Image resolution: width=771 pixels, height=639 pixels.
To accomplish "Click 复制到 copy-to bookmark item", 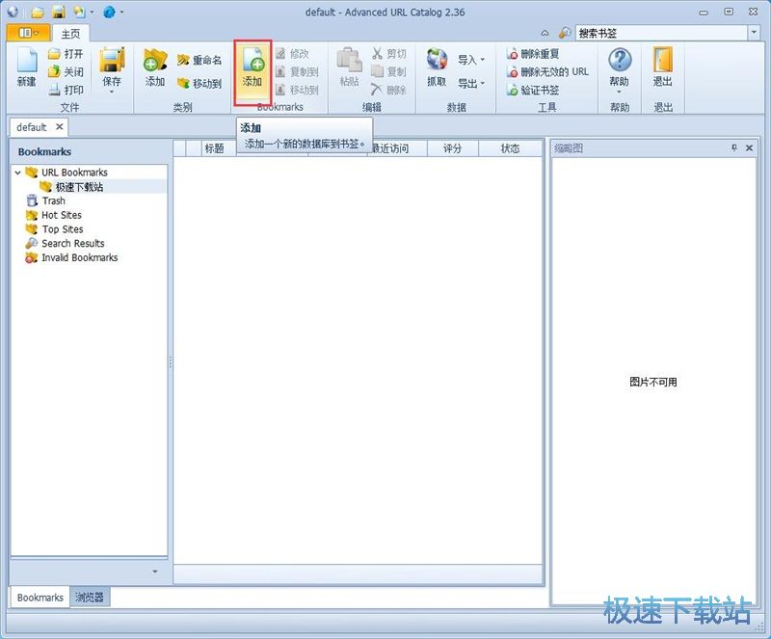I will [x=297, y=72].
